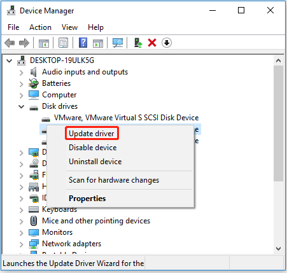Click the down-arrow Disable device toolbar icon
This screenshot has height=273, width=287.
(x=167, y=43)
